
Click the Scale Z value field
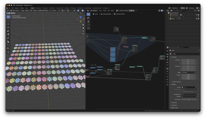click(188, 79)
